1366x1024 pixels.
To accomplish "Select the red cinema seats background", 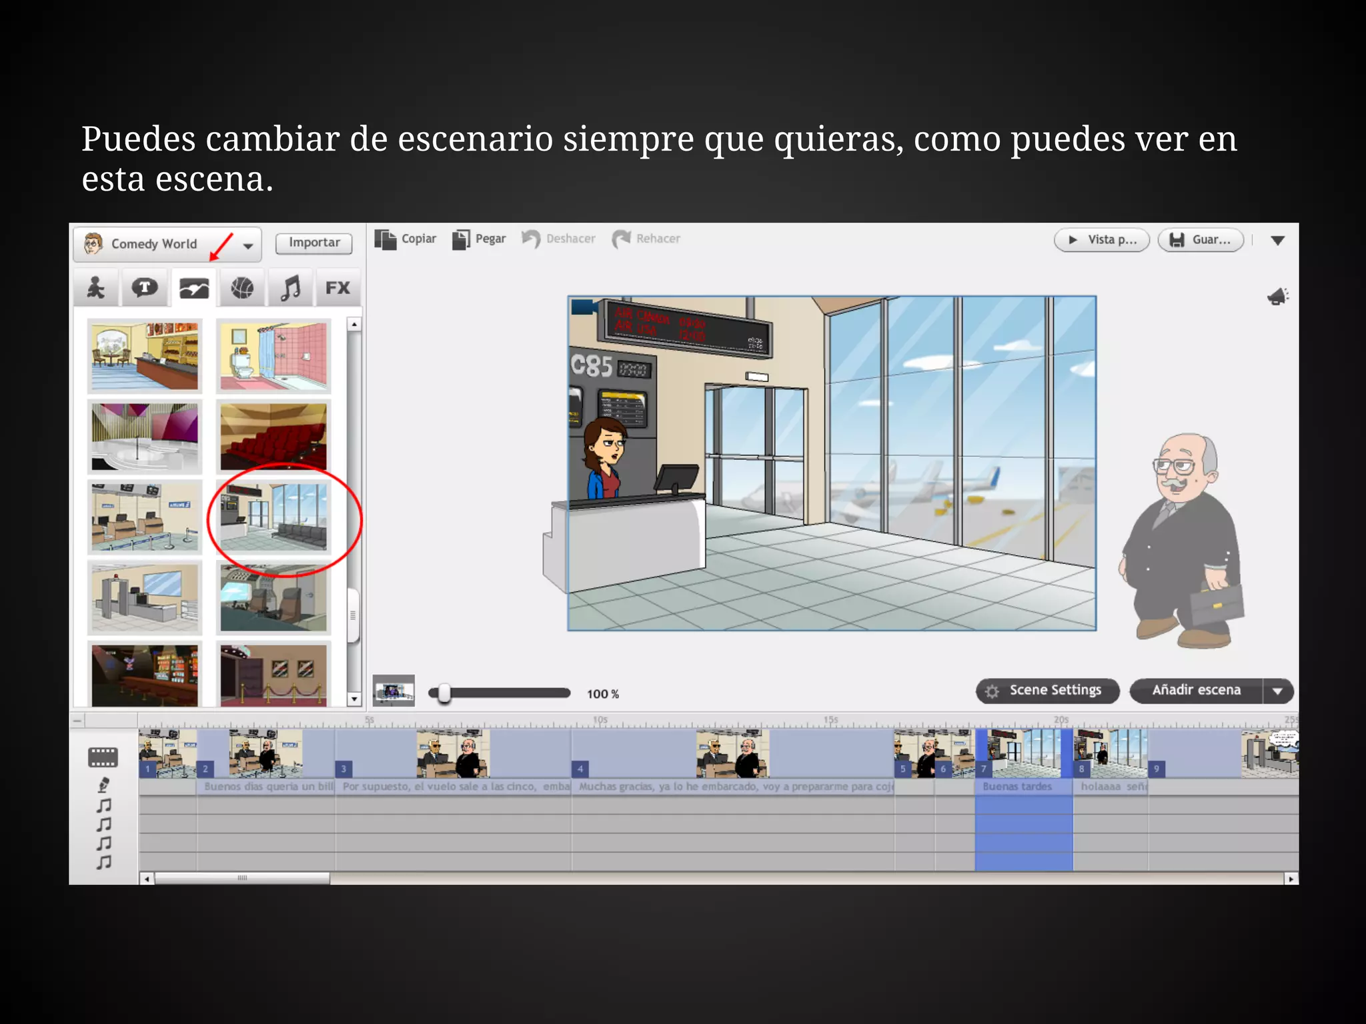I will [273, 437].
